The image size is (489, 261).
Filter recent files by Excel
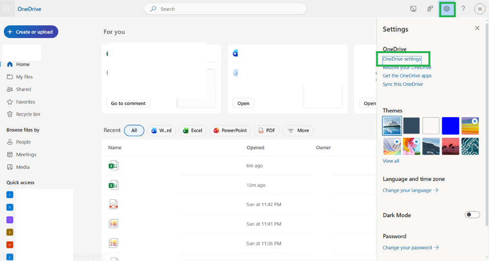coord(193,130)
